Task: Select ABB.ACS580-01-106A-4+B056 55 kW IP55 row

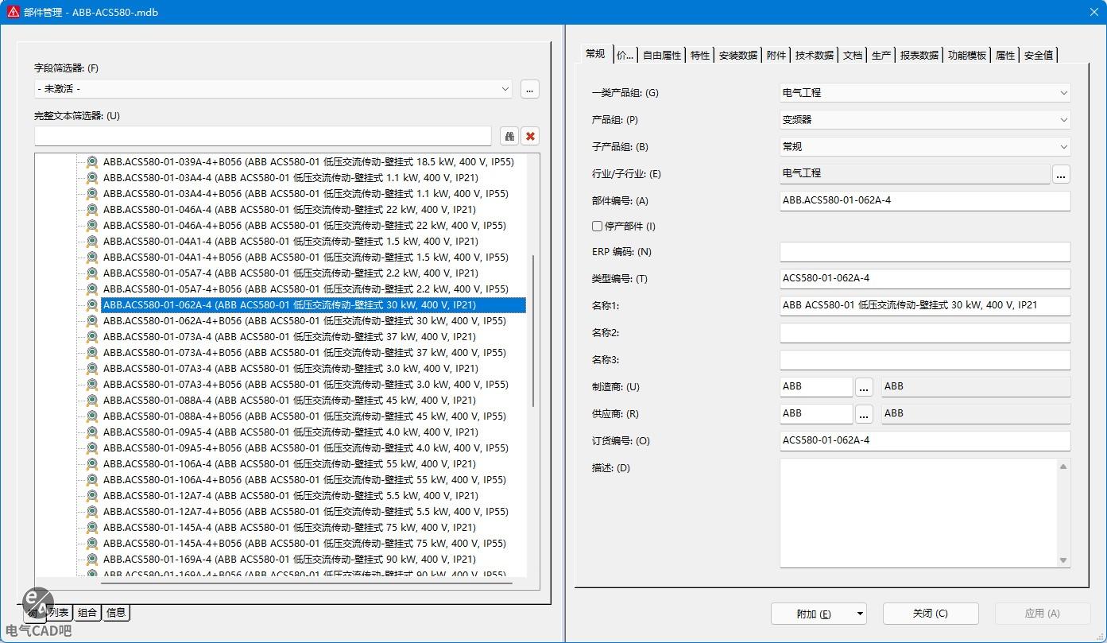Action: [304, 480]
